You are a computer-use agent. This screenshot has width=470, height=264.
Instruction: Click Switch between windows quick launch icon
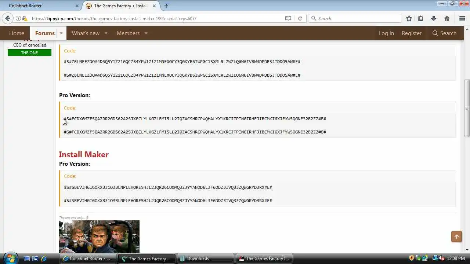(x=35, y=258)
